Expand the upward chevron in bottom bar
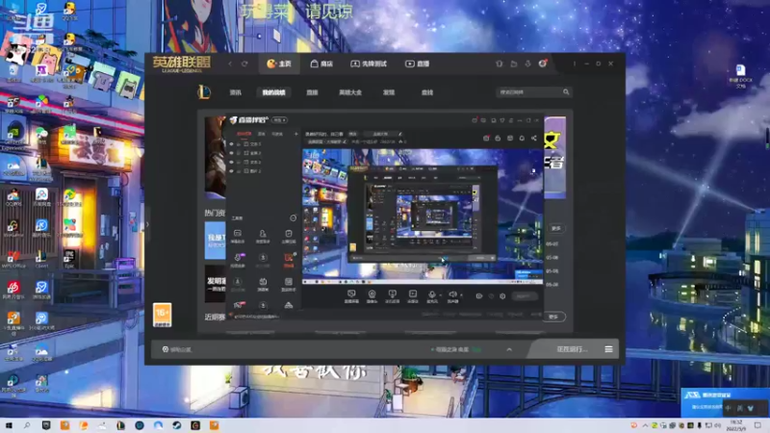The height and width of the screenshot is (433, 770). [x=509, y=349]
